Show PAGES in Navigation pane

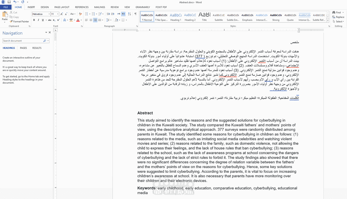(24, 48)
